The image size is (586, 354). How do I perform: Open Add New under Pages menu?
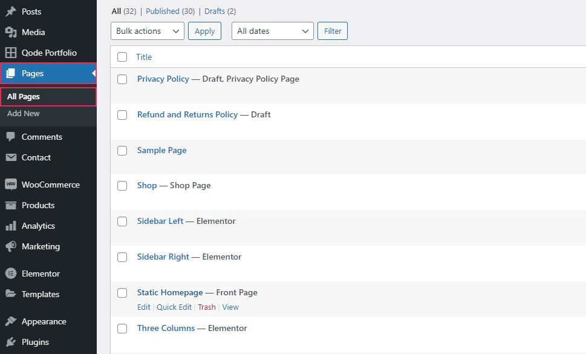click(24, 113)
